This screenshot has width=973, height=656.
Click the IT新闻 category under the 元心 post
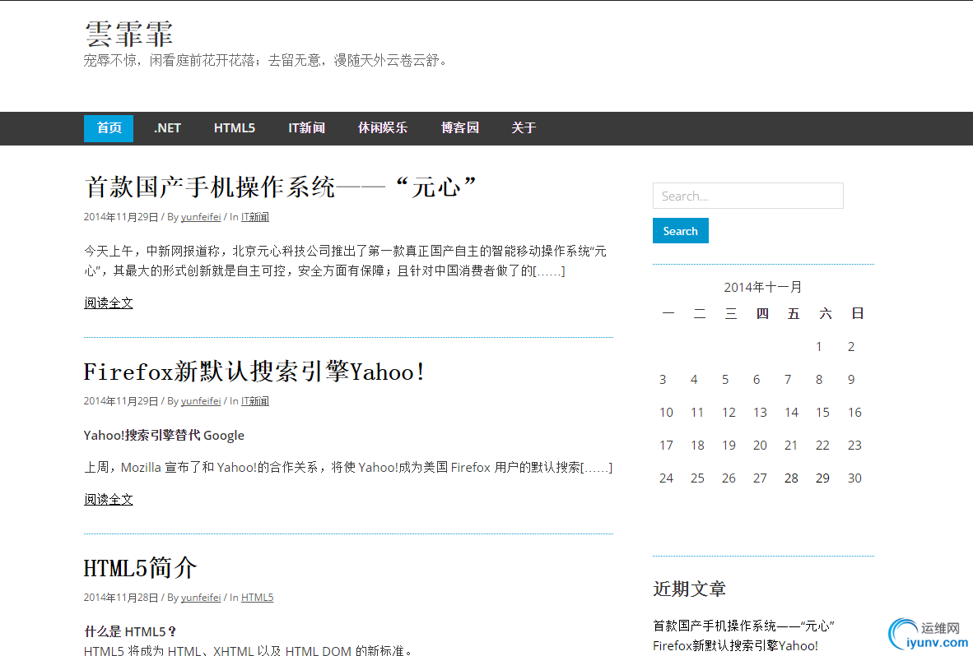click(255, 217)
